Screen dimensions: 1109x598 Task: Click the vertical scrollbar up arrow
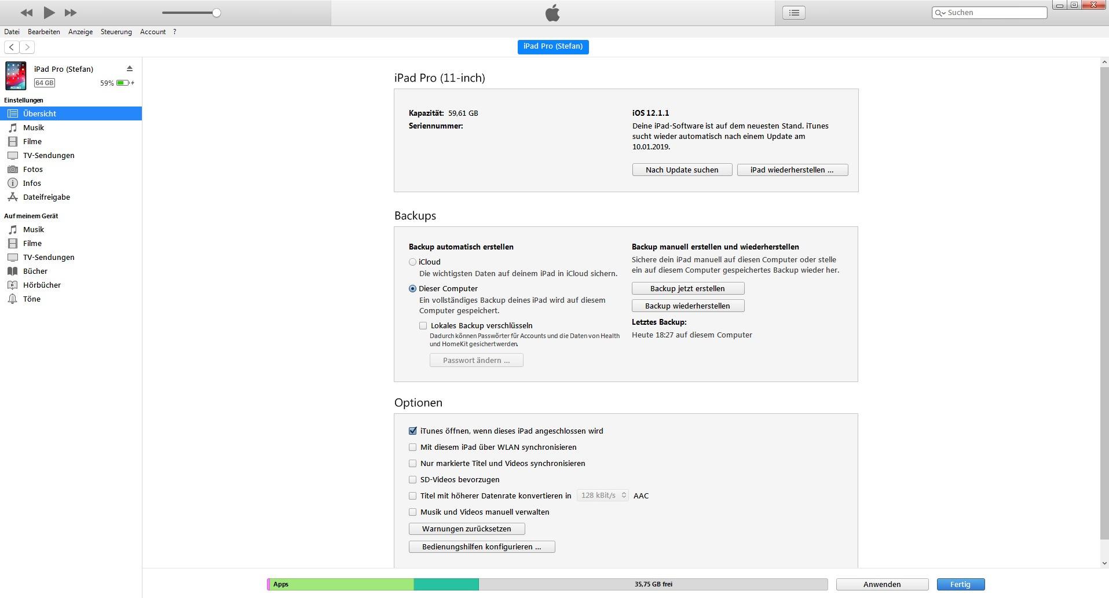1104,62
